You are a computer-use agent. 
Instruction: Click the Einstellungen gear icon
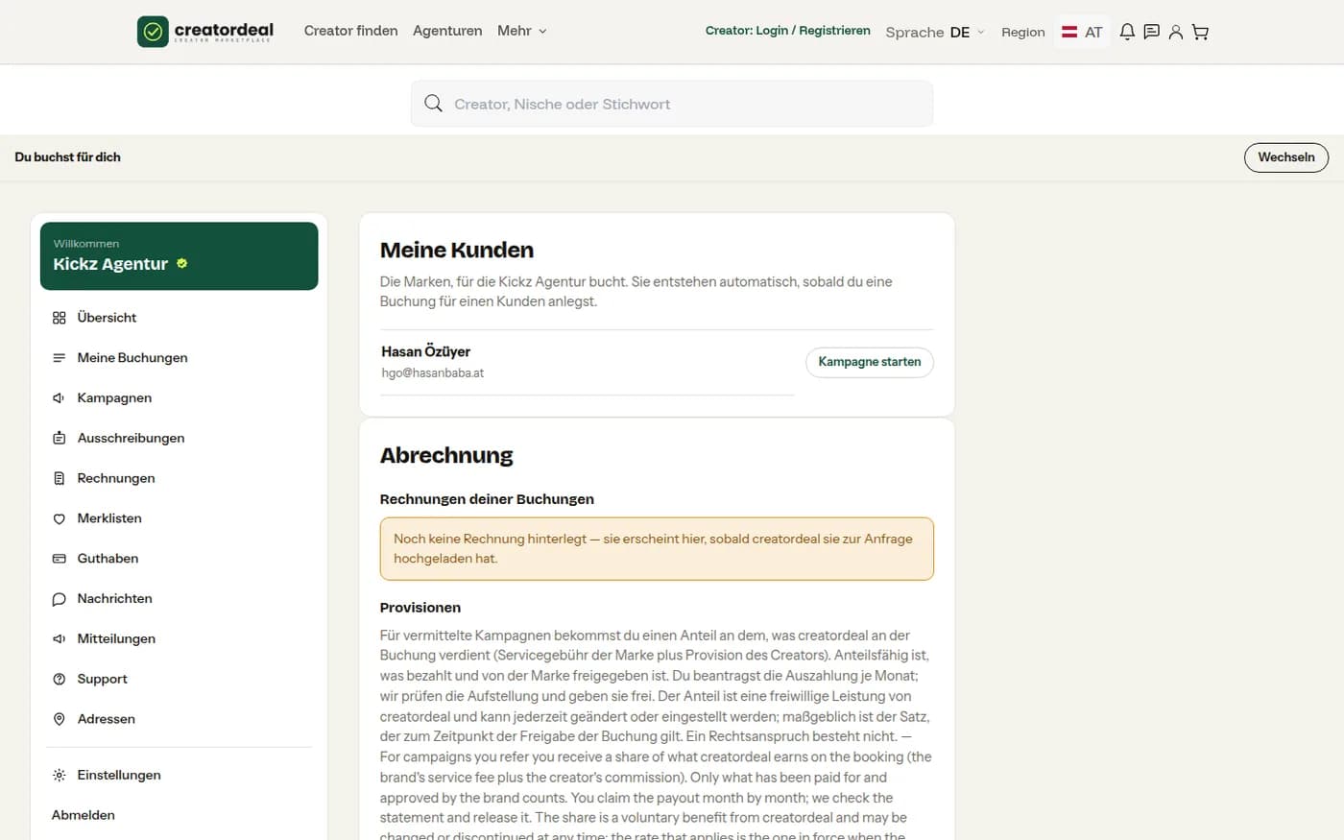point(59,776)
